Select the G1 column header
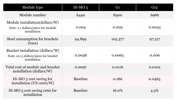The height and width of the screenshot is (103, 180). pos(117,7)
